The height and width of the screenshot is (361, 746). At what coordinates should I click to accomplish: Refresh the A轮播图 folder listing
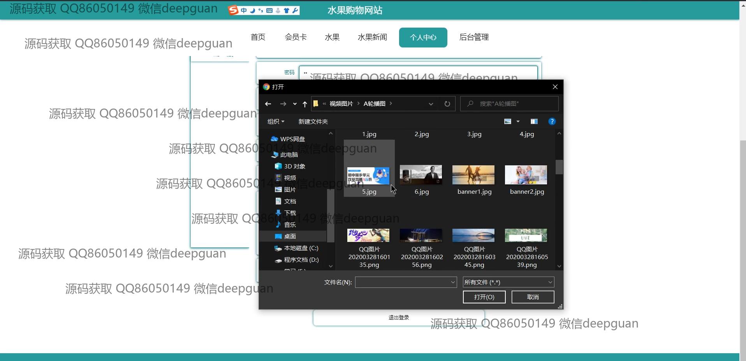coord(447,104)
